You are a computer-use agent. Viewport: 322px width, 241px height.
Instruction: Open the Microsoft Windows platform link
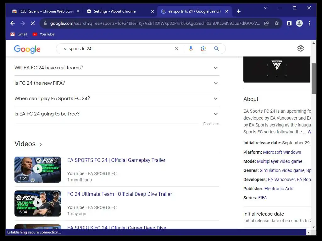click(282, 152)
